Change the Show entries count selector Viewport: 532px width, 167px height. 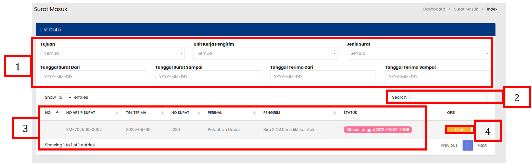65,97
